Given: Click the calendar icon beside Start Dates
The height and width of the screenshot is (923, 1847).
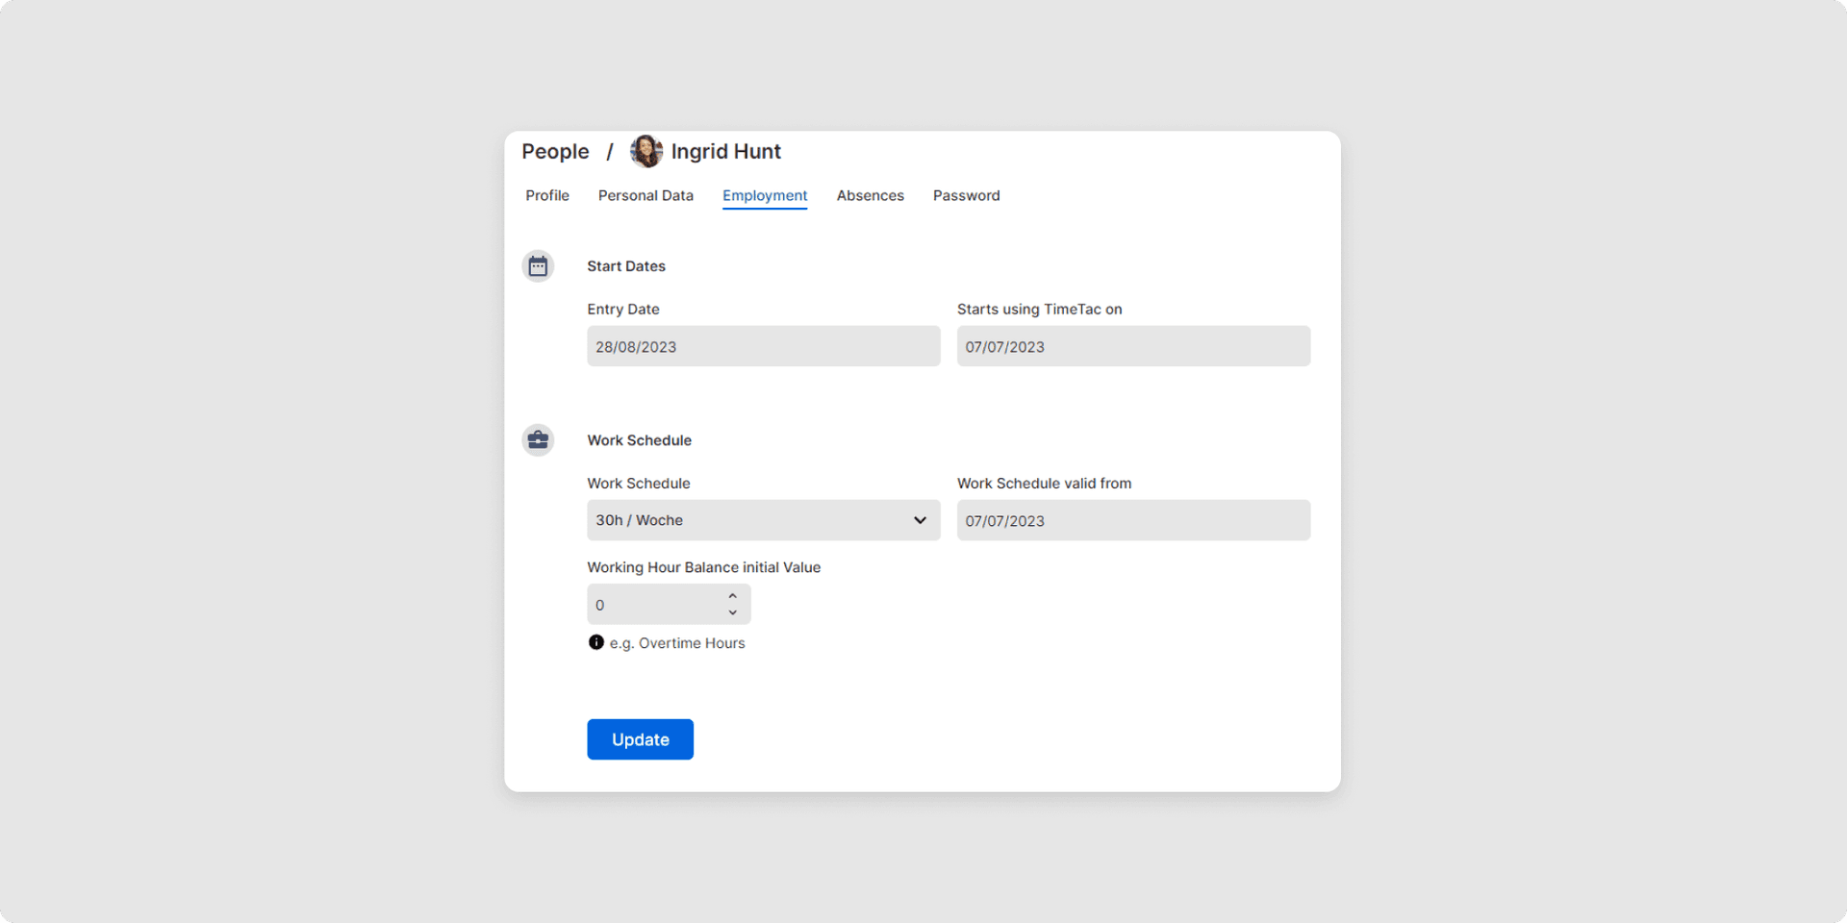Looking at the screenshot, I should click(538, 266).
